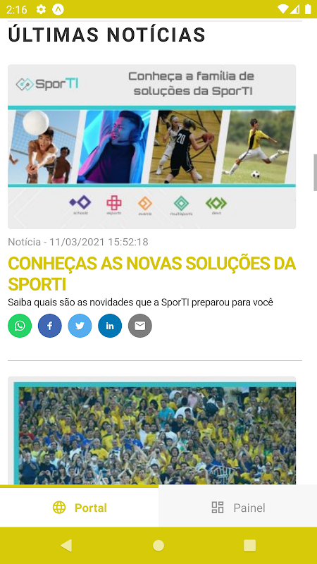Click the page scrollbar handle on right edge
The height and width of the screenshot is (564, 317).
pos(315,173)
